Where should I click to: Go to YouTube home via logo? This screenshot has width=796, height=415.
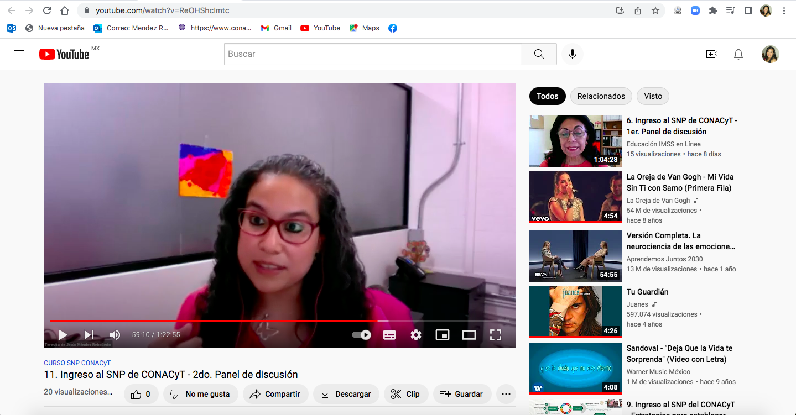pyautogui.click(x=64, y=54)
